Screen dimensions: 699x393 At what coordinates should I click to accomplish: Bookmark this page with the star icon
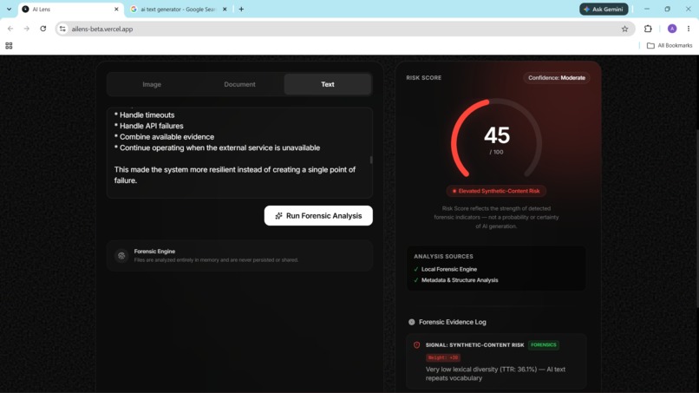pyautogui.click(x=624, y=29)
